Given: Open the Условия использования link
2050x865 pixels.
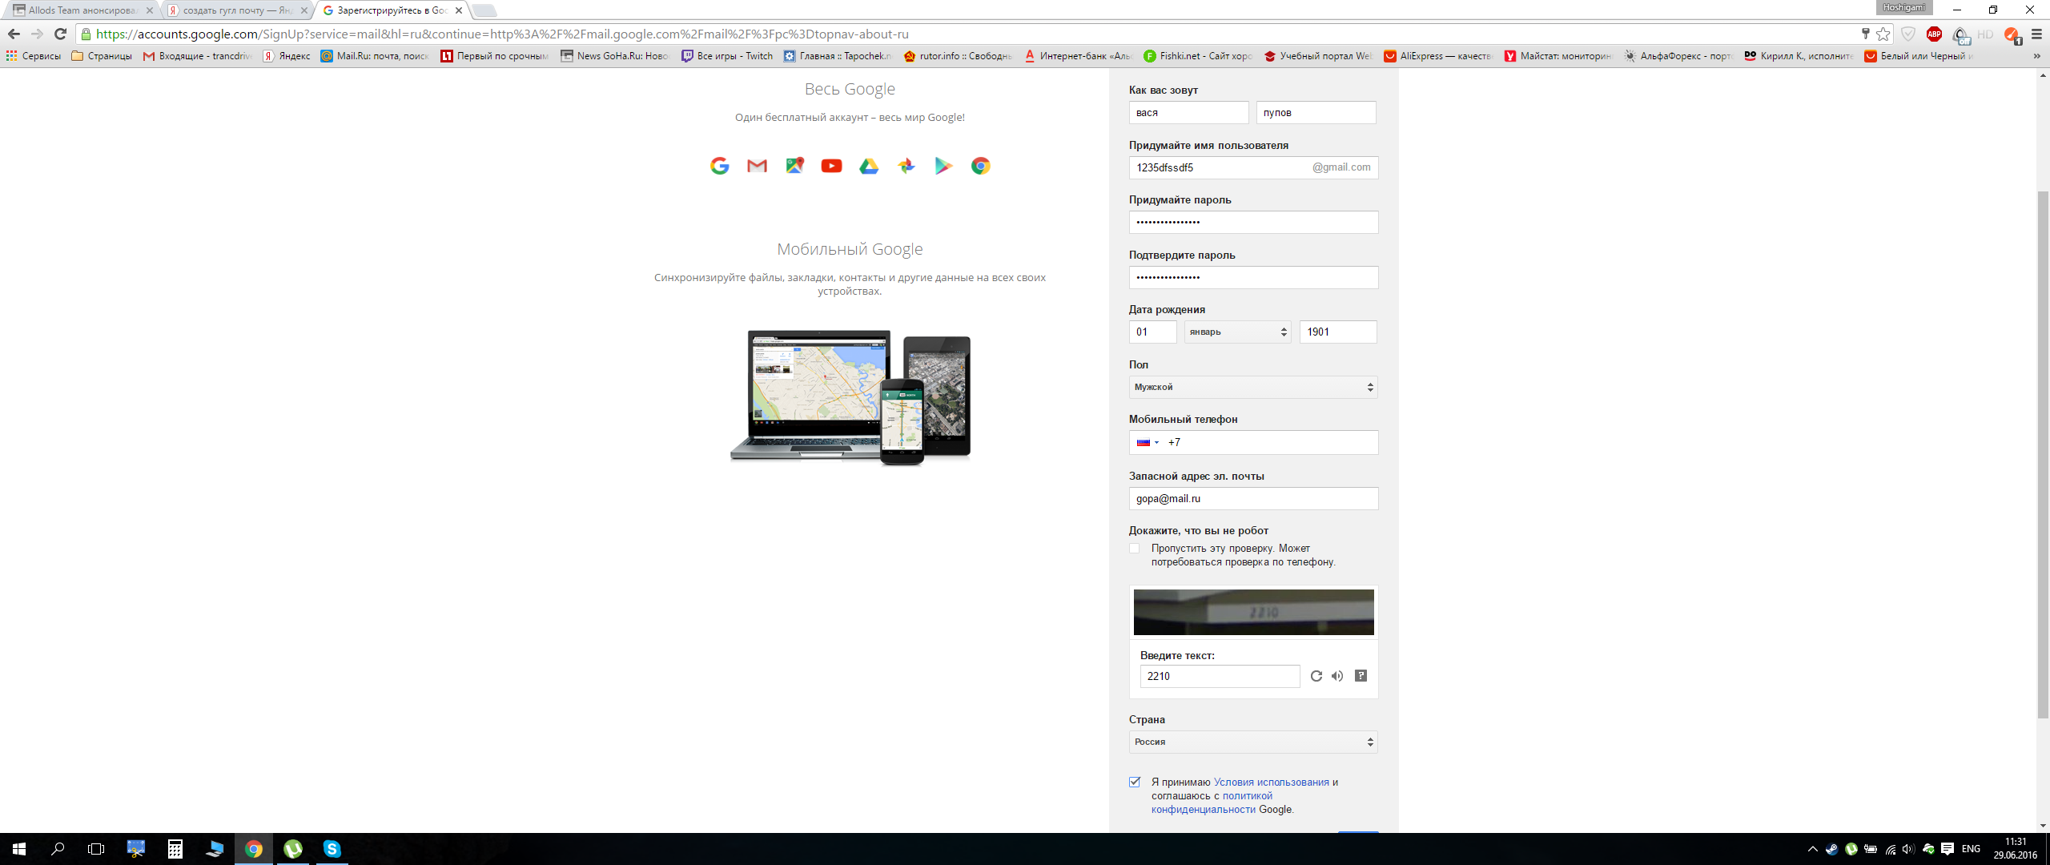Looking at the screenshot, I should [x=1271, y=782].
